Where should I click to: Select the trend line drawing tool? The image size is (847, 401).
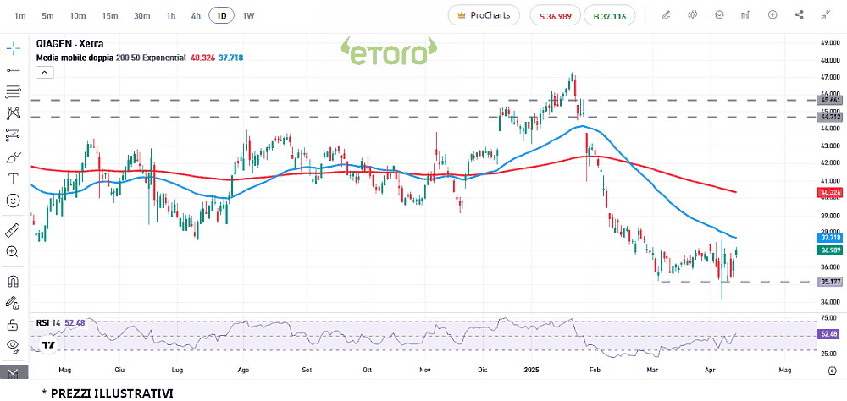[13, 70]
